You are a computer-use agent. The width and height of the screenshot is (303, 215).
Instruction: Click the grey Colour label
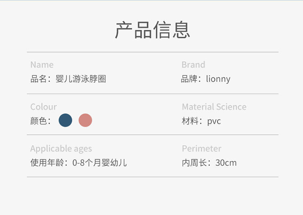(43, 107)
